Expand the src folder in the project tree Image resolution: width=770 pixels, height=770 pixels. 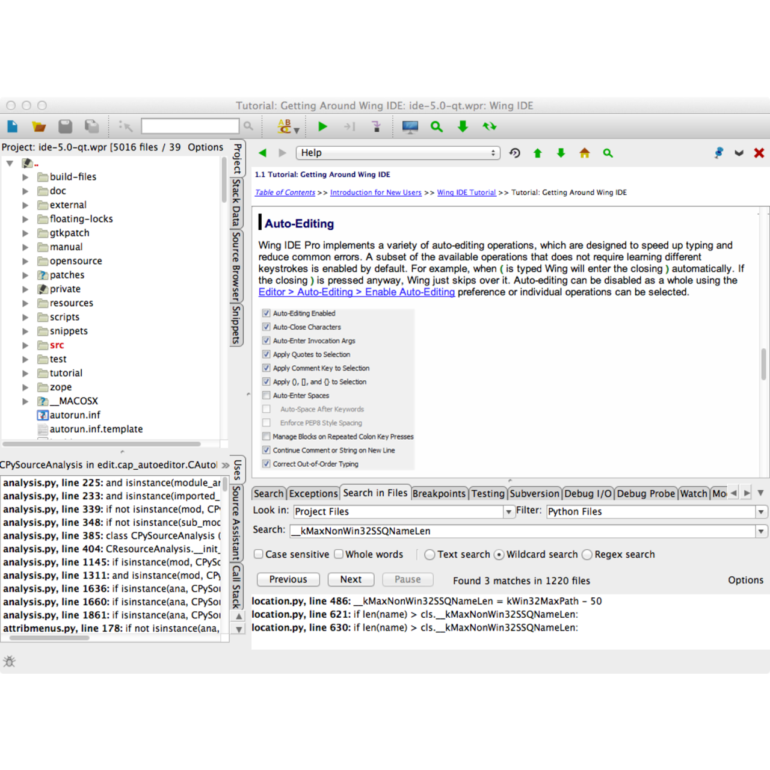(26, 345)
